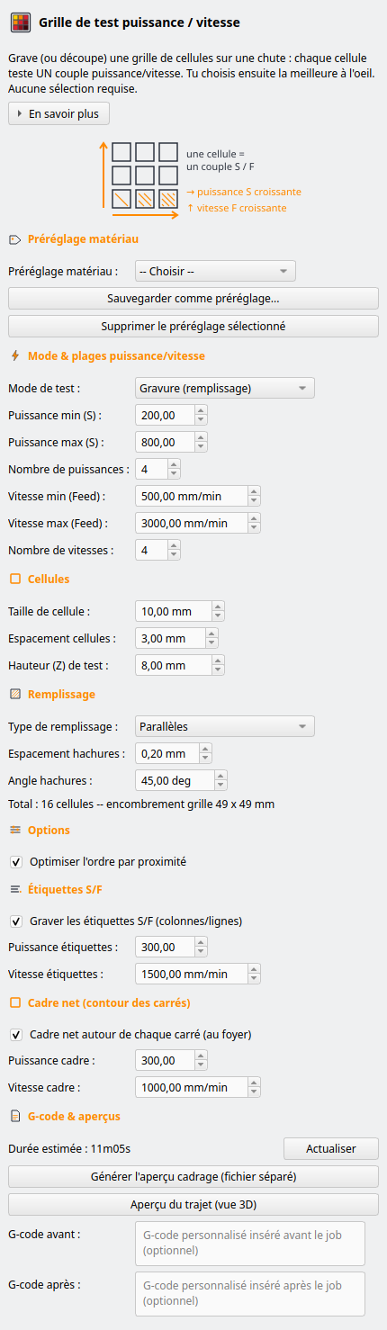This screenshot has height=1330, width=387.
Task: Click the icon beside Étiquettes S/F heading
Action: click(15, 889)
